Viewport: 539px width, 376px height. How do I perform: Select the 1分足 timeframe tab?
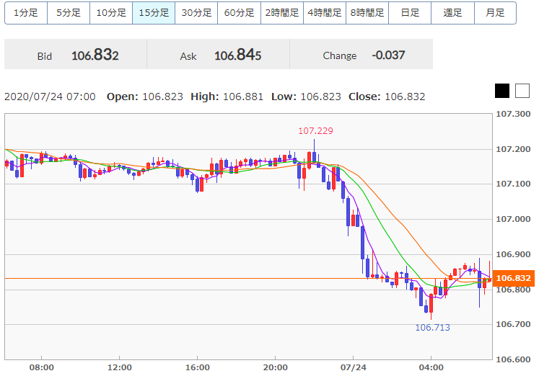point(26,13)
